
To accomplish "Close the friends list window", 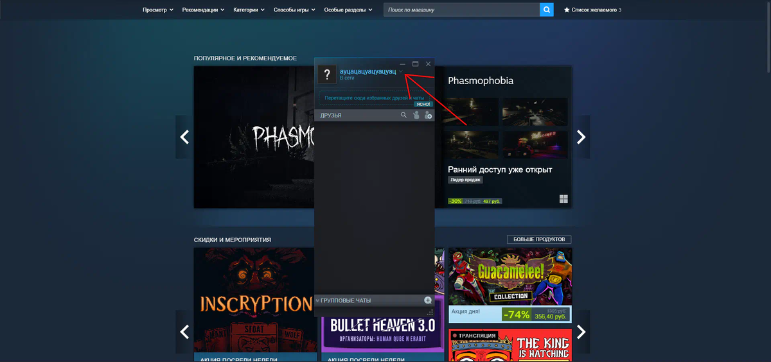I will (x=428, y=64).
